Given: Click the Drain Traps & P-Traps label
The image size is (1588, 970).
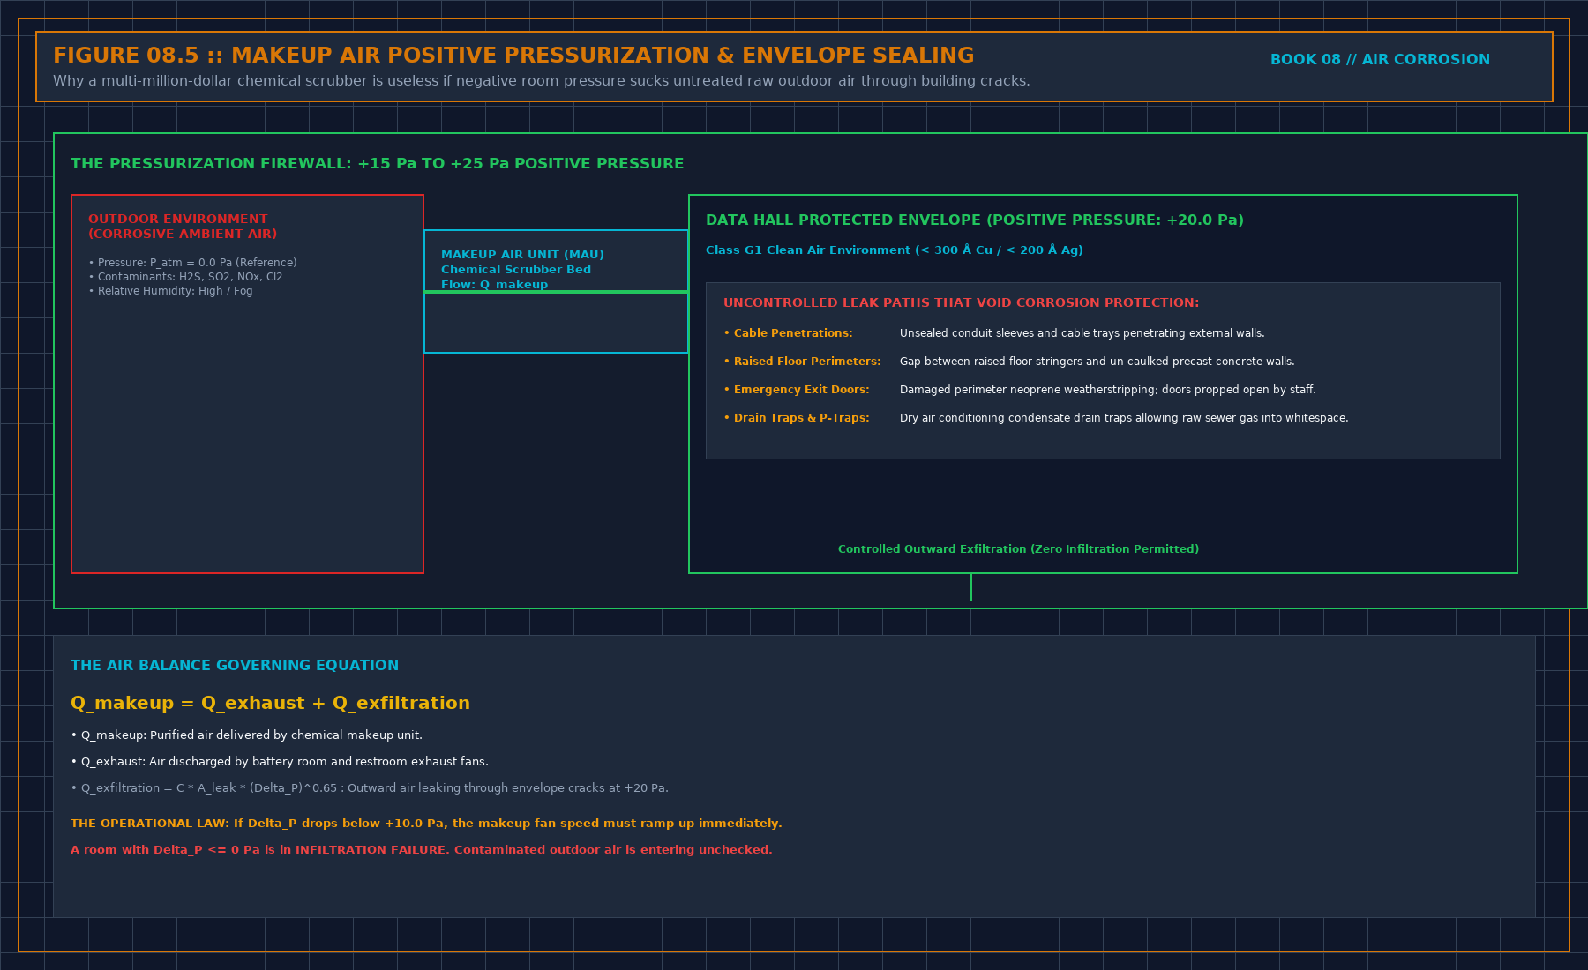Looking at the screenshot, I should point(797,418).
